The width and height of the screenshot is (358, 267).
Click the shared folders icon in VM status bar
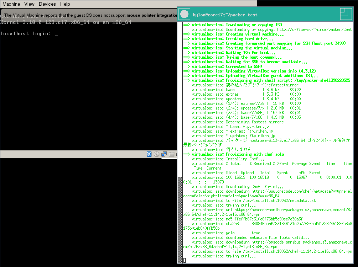click(171, 154)
